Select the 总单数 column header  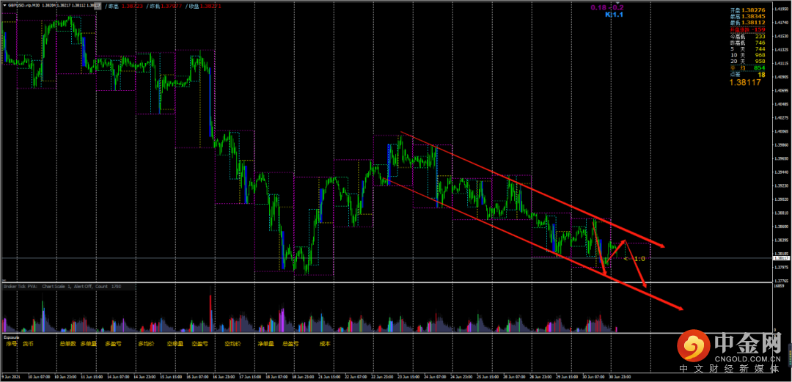click(67, 342)
